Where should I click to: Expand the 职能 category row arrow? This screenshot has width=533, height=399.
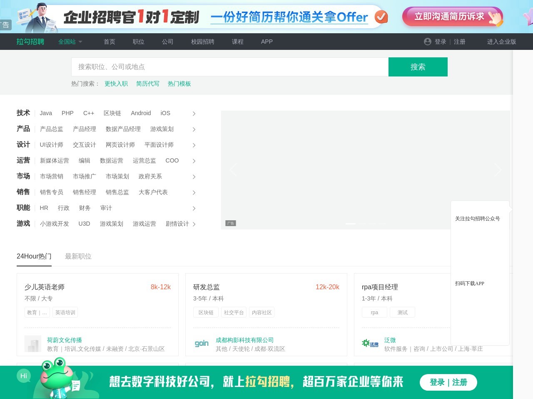[x=194, y=208]
